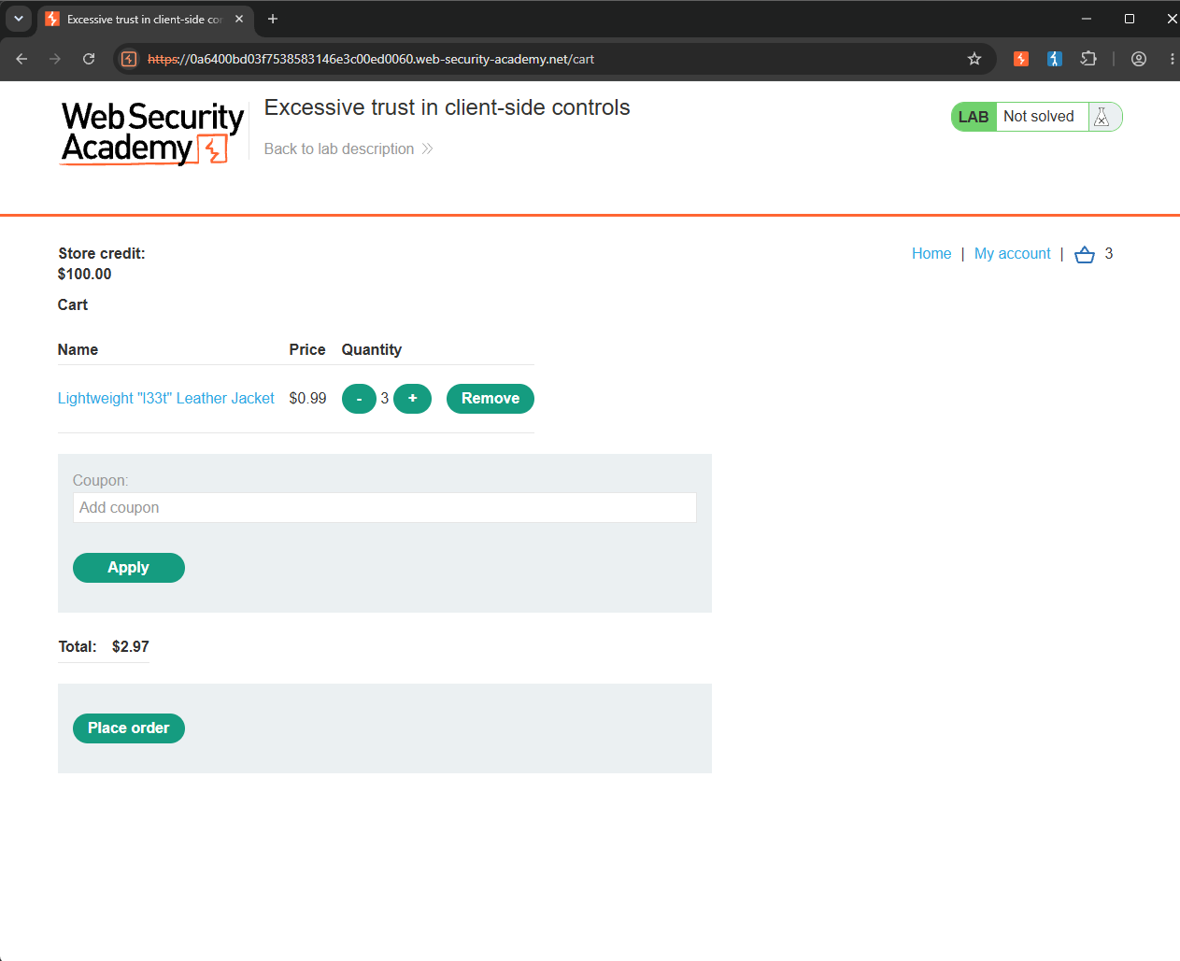The width and height of the screenshot is (1180, 961).
Task: Close the Excessive trust browser tab
Action: click(x=239, y=19)
